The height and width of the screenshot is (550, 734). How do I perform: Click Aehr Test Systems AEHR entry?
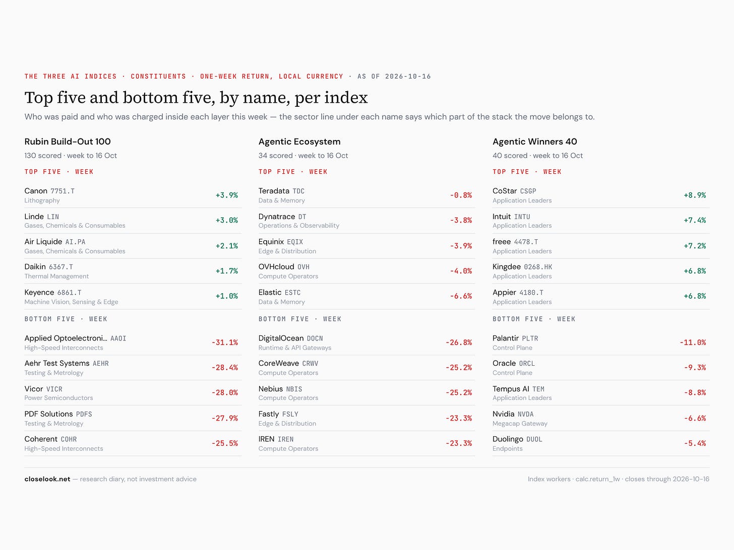(67, 363)
